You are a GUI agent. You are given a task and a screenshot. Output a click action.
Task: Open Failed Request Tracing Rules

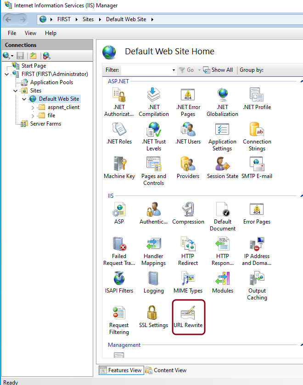pos(119,252)
